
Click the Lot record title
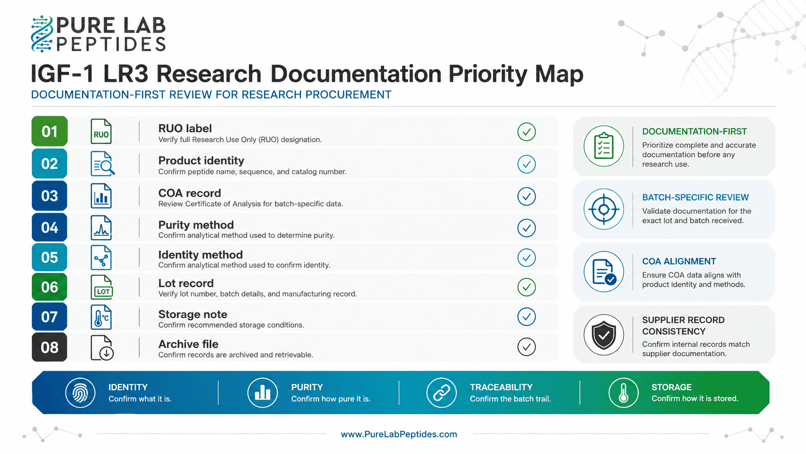coord(186,283)
